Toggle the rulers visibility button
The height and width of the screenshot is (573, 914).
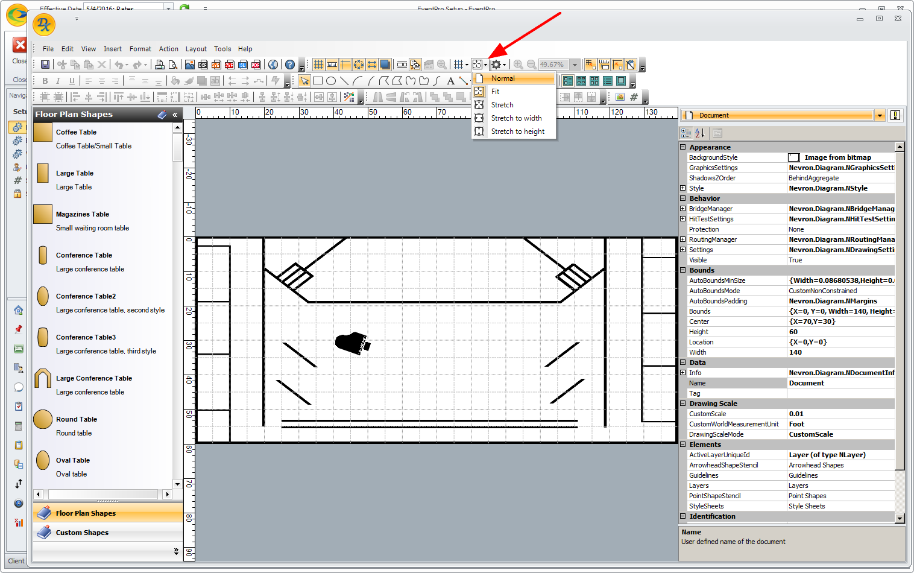tap(332, 65)
